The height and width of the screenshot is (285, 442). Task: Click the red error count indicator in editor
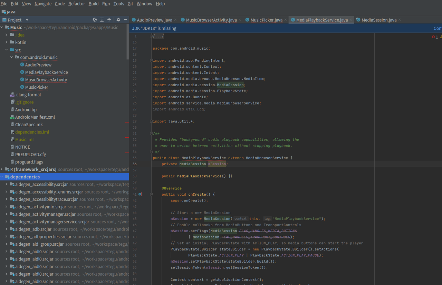(x=435, y=37)
